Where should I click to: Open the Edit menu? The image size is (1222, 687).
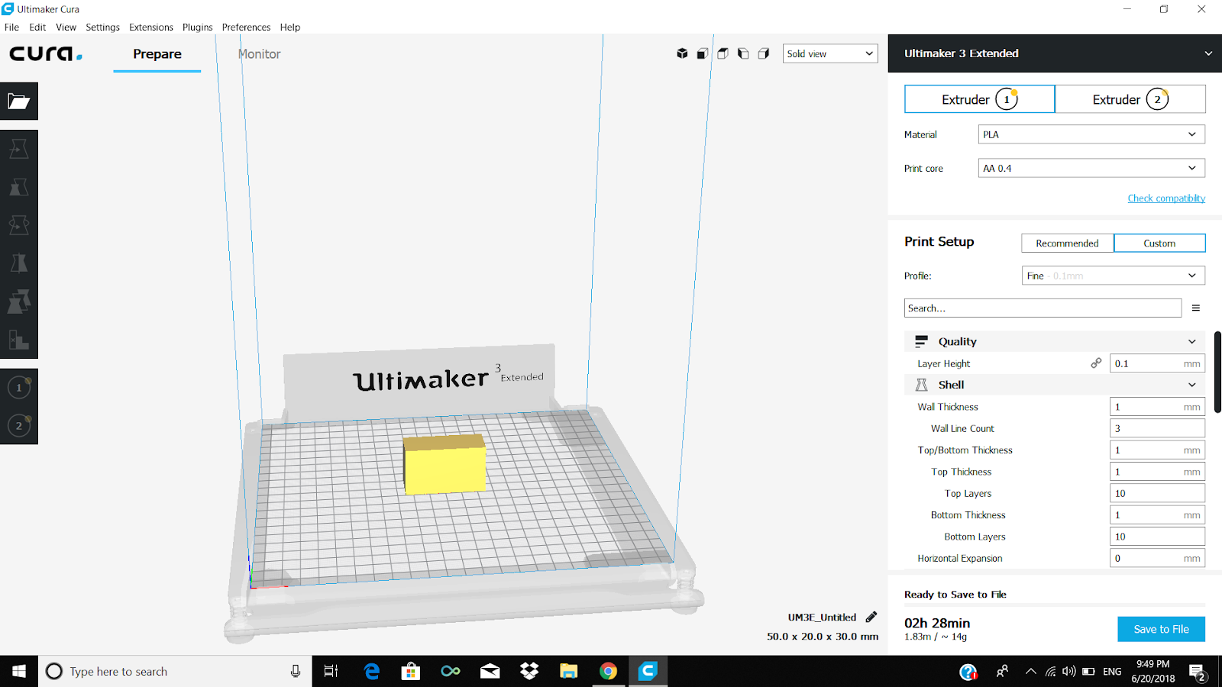coord(37,27)
